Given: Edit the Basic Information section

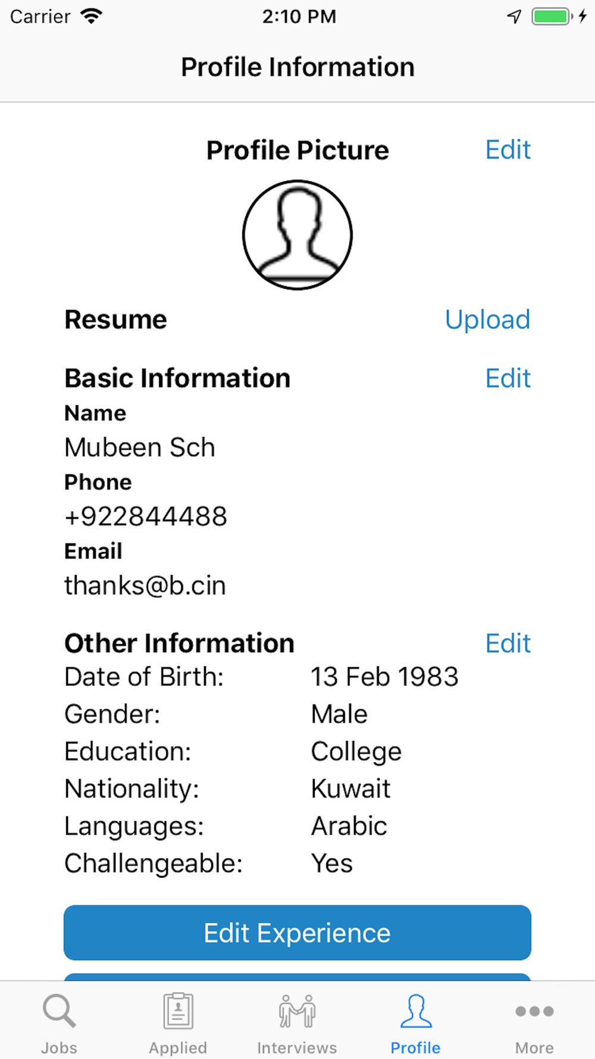Looking at the screenshot, I should 508,378.
